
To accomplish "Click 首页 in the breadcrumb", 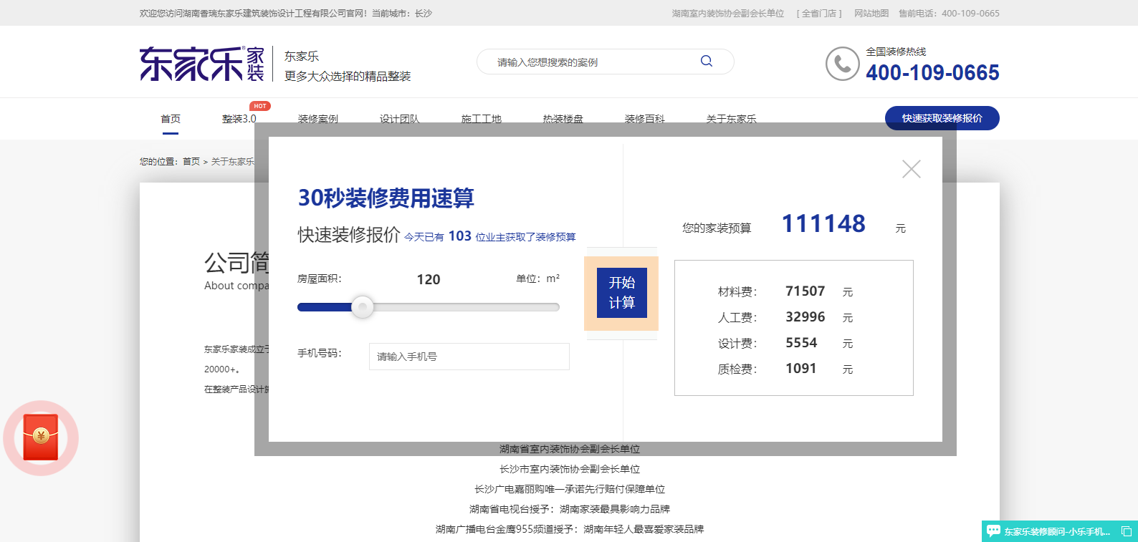I will click(x=191, y=162).
